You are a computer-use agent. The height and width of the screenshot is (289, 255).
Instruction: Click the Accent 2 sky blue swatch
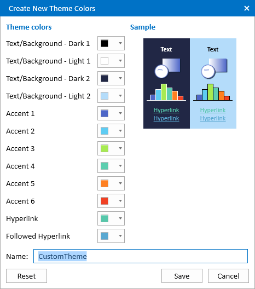105,131
